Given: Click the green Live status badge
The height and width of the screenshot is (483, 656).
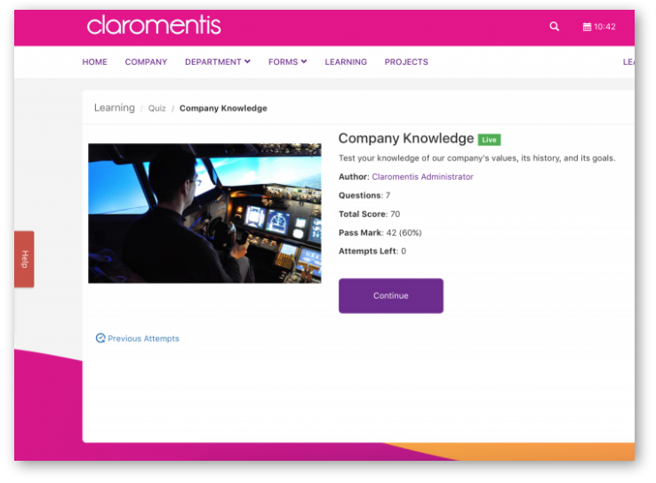Looking at the screenshot, I should tap(489, 140).
